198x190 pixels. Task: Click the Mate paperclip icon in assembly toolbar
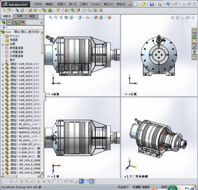pyautogui.click(x=17, y=10)
